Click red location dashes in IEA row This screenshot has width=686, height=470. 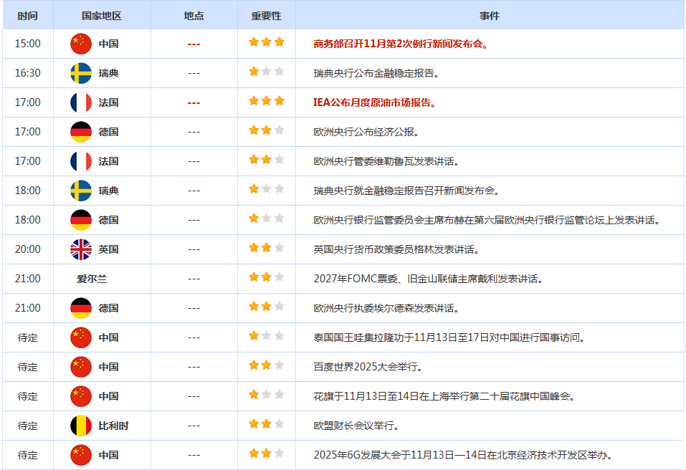194,102
